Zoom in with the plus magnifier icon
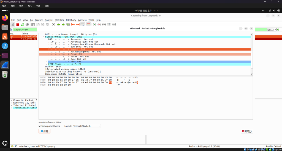The width and height of the screenshot is (282, 151). point(94,24)
